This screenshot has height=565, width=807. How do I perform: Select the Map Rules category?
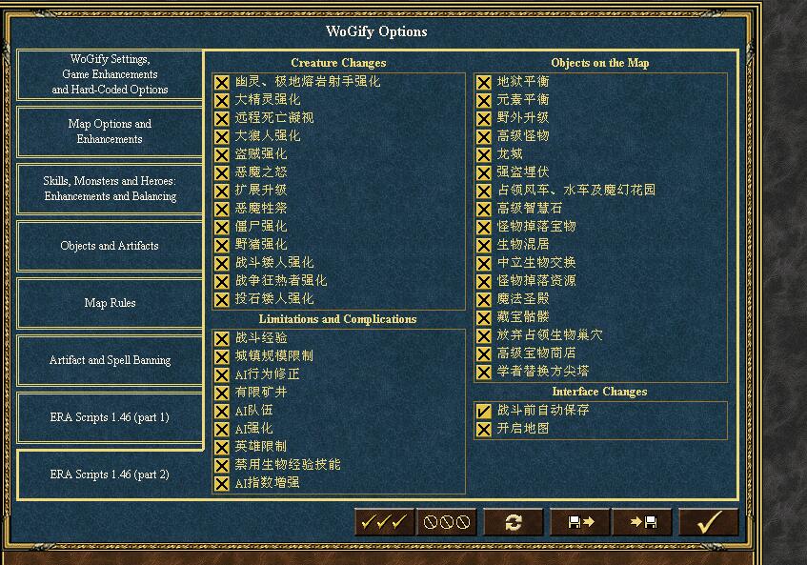110,303
